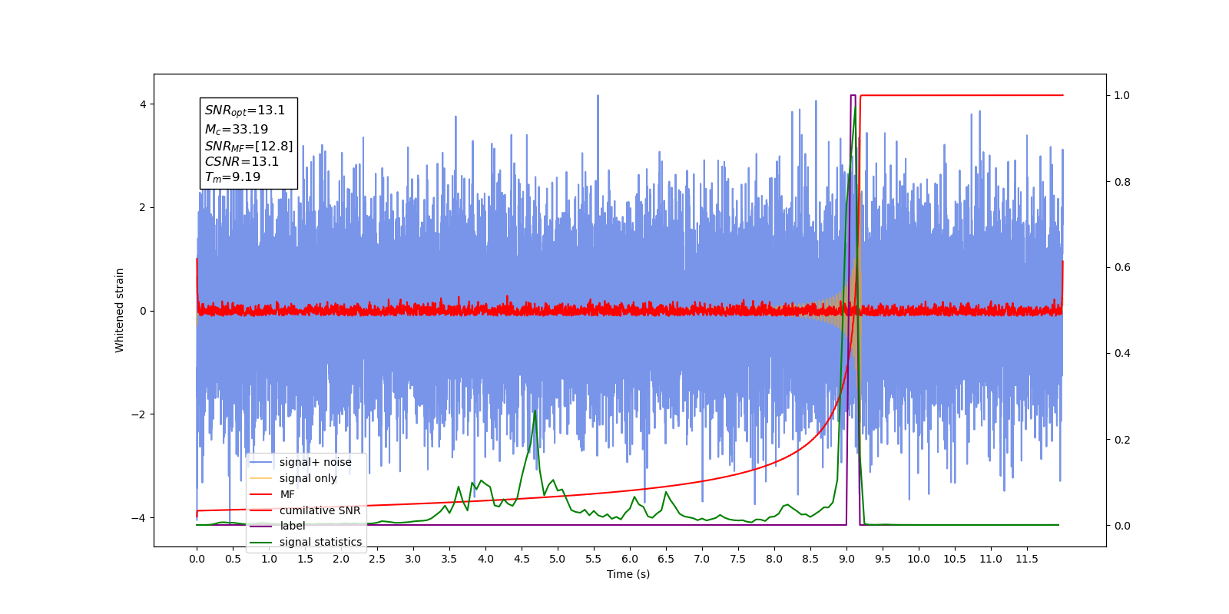Click the SNRopt=13.1 annotation text
The height and width of the screenshot is (614, 1229).
pos(245,111)
